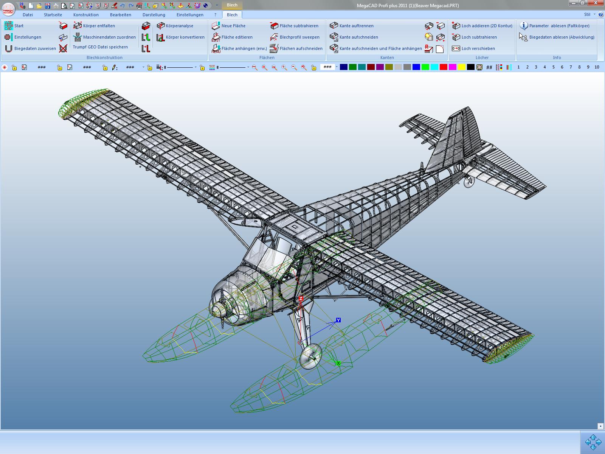Screen dimensions: 605x454
Task: Select the Blechprofil sweepen tool
Action: pyautogui.click(x=298, y=37)
